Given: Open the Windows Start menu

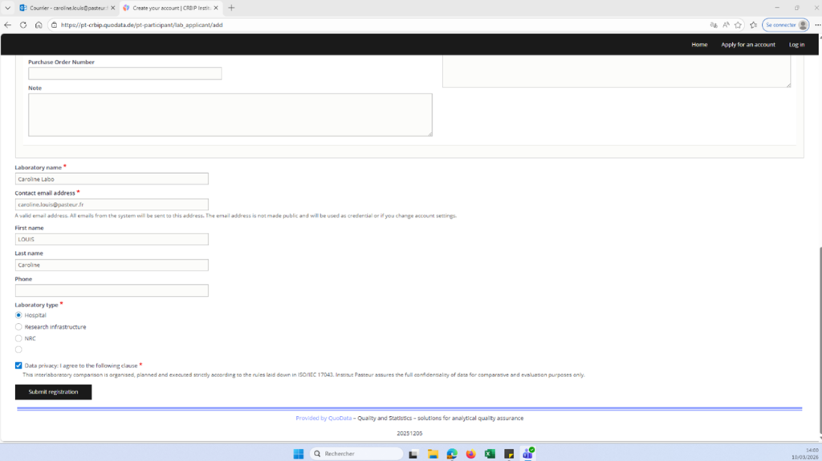Looking at the screenshot, I should tap(299, 454).
